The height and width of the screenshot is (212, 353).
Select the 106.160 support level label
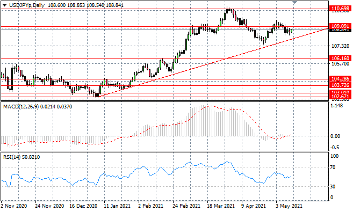coord(340,59)
